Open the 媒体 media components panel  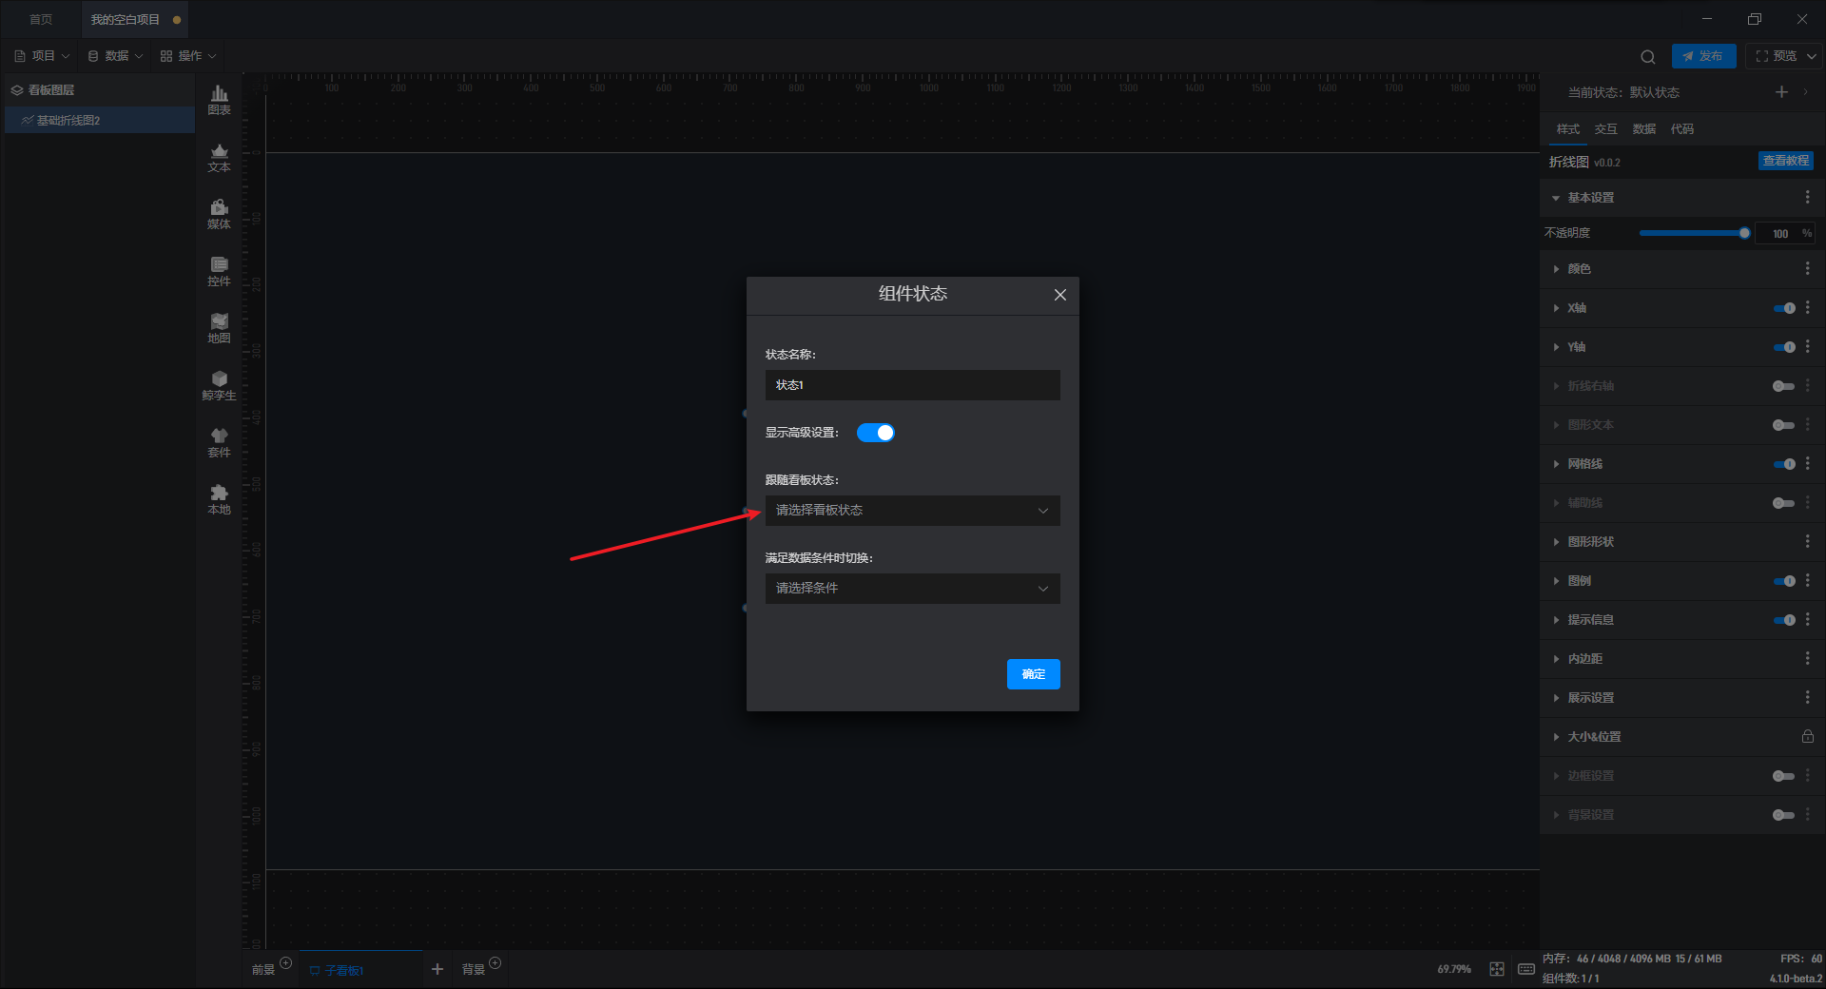219,214
